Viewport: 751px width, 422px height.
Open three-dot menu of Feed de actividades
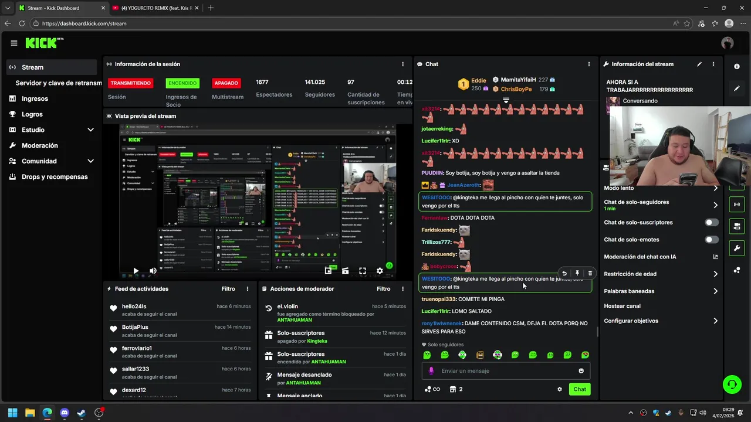tap(248, 289)
